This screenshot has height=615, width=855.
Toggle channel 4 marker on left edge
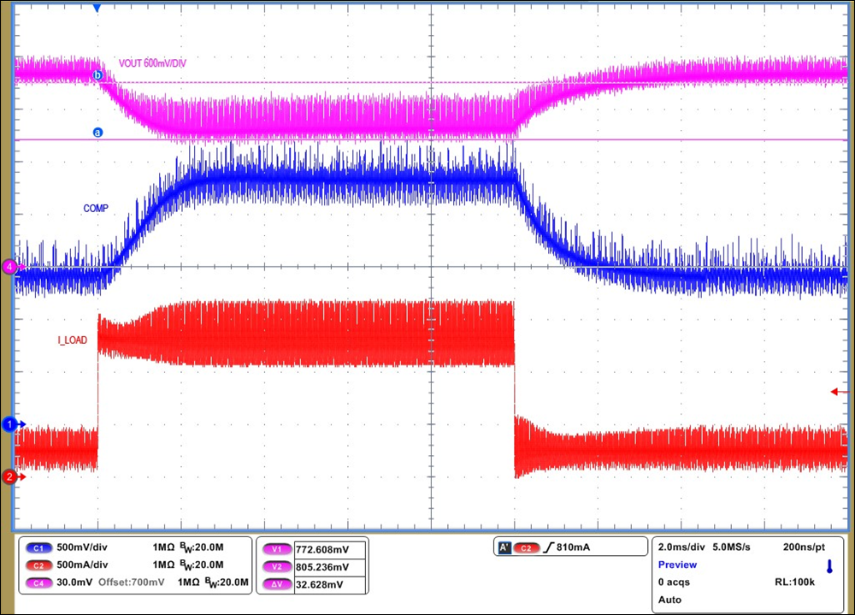point(9,266)
